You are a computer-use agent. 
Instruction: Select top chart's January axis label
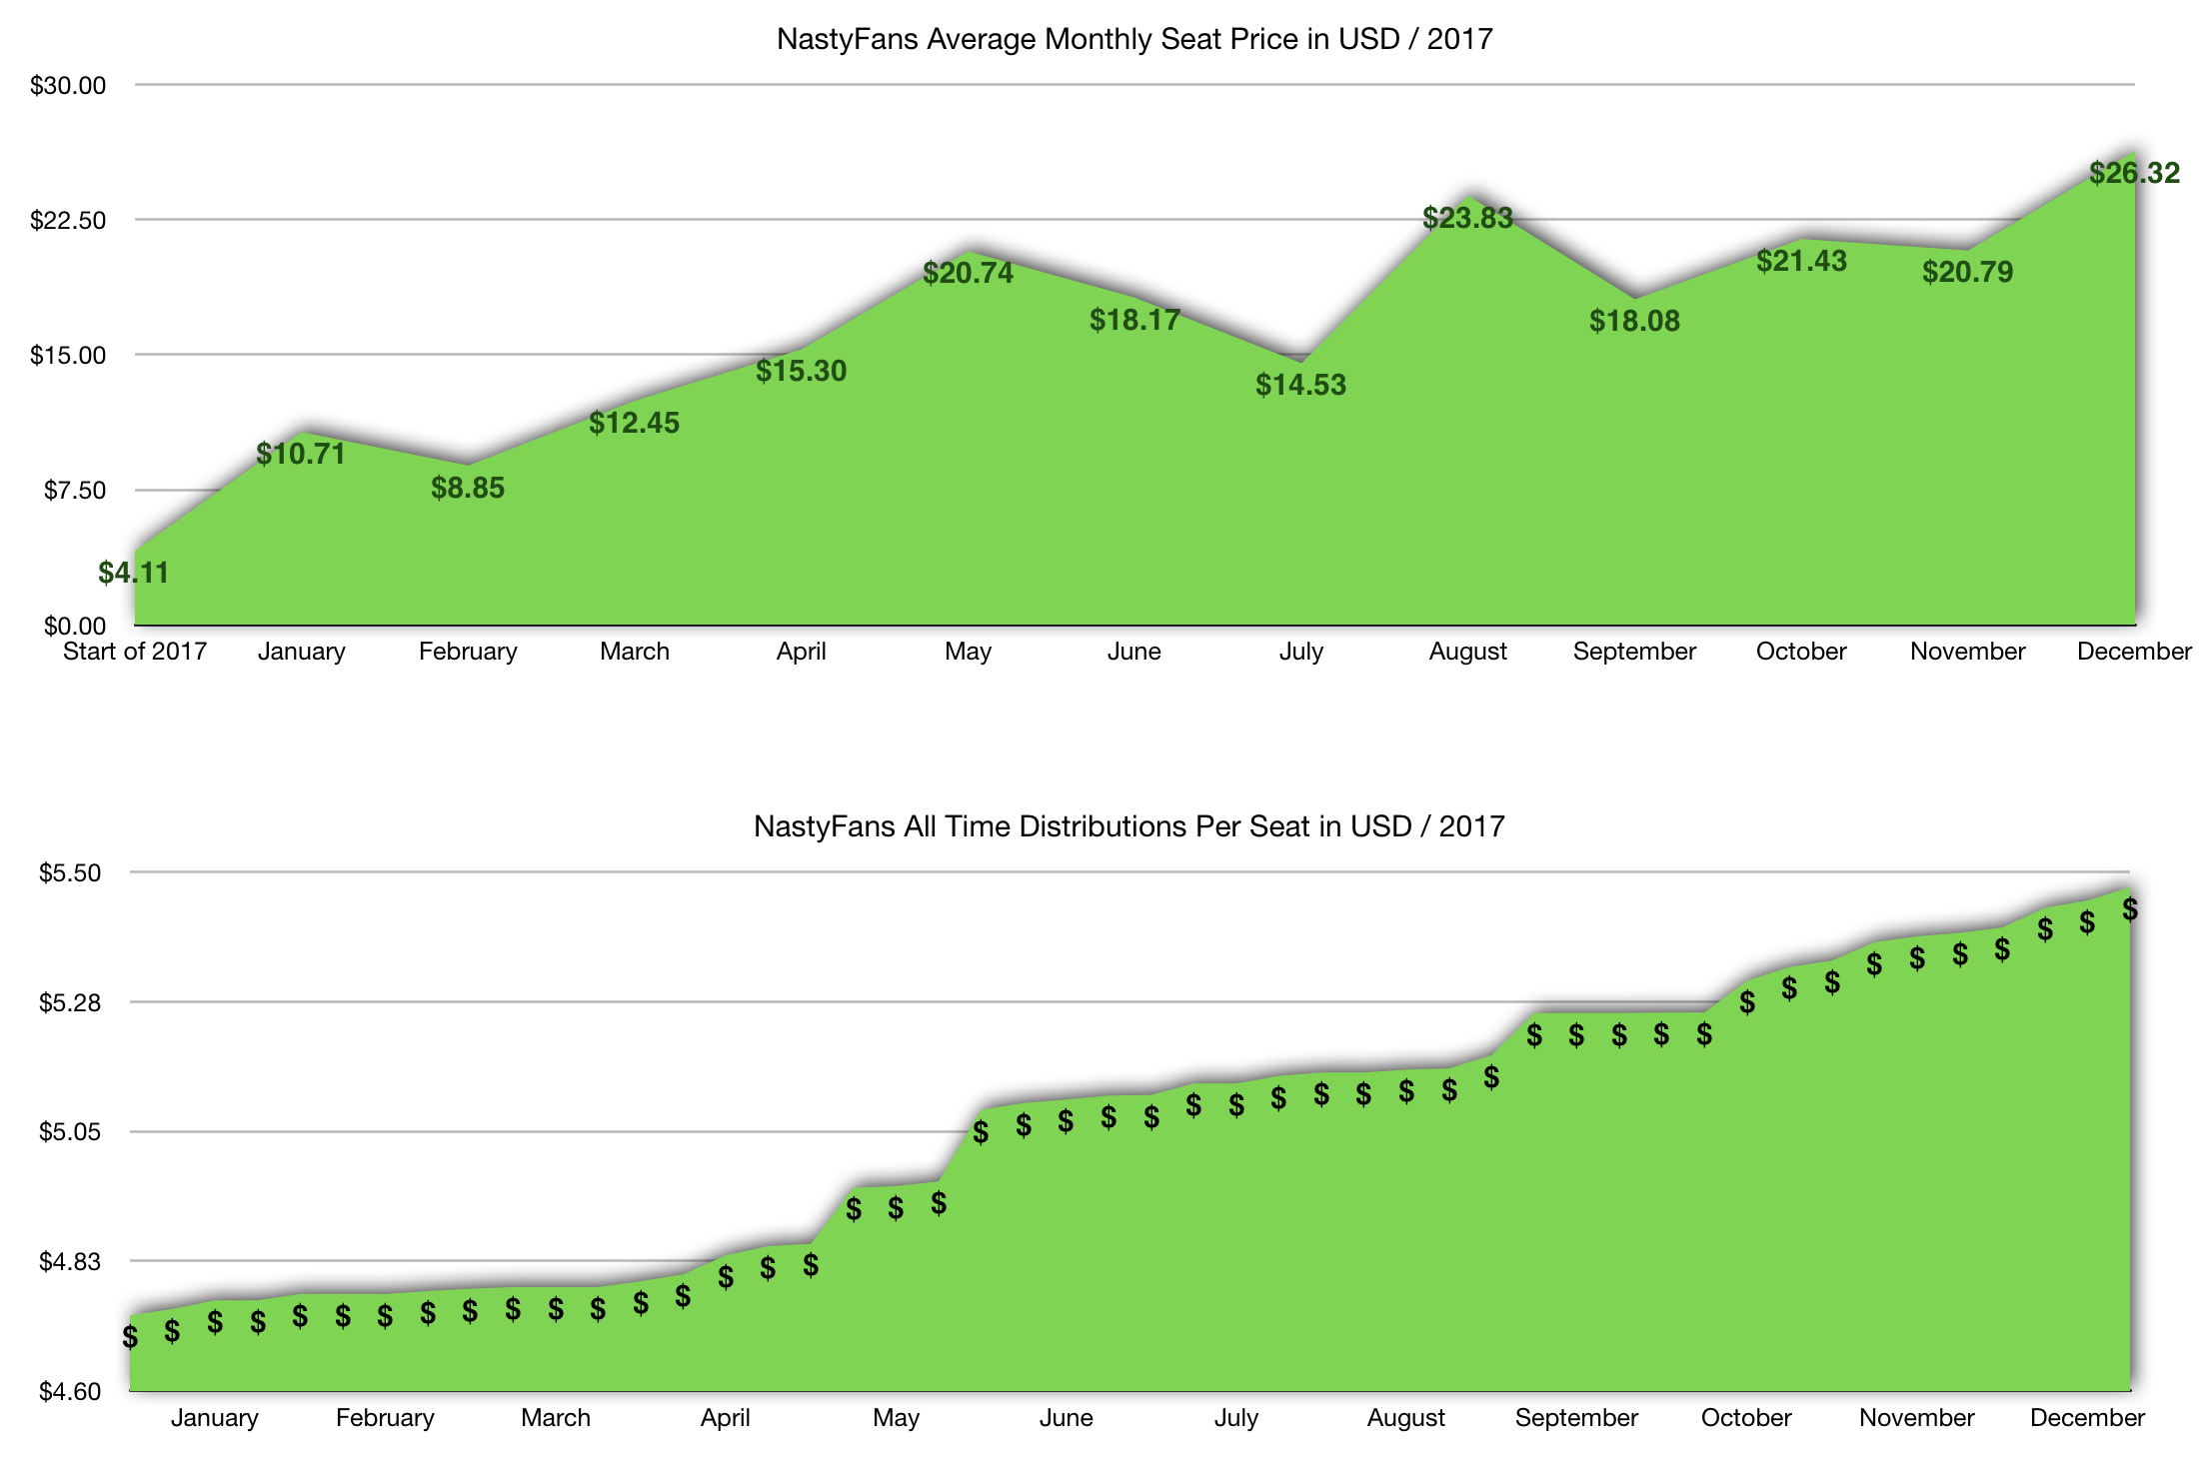tap(301, 652)
